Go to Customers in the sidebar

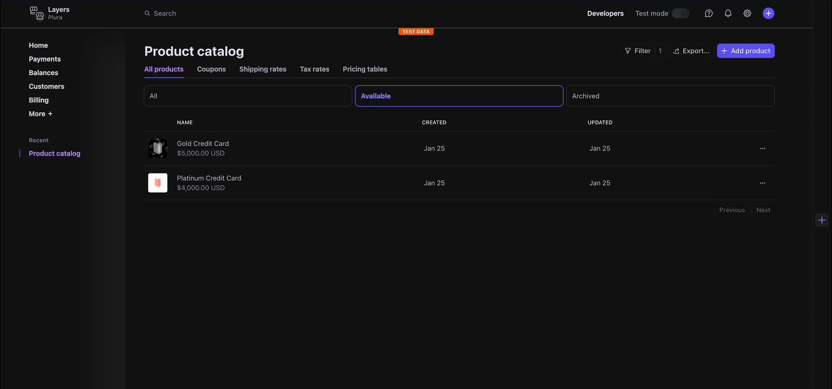(46, 86)
